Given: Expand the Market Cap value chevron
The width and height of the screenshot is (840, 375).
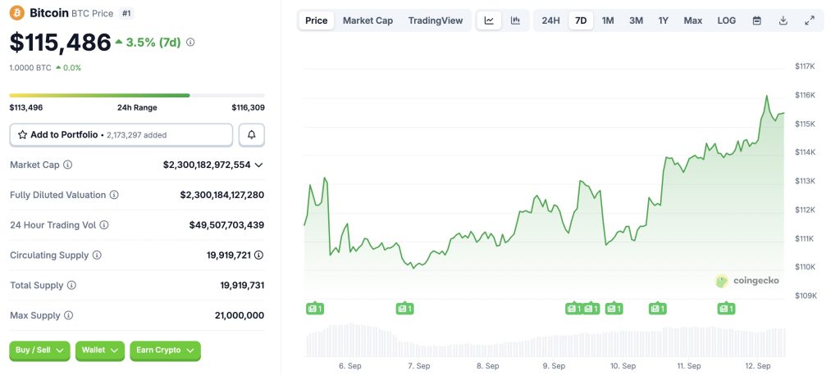Looking at the screenshot, I should pyautogui.click(x=259, y=165).
